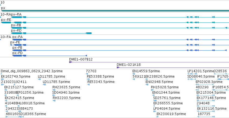The height and width of the screenshot is (118, 229).
Task: Select the px-RE transcript label
Action: [x=6, y=20]
